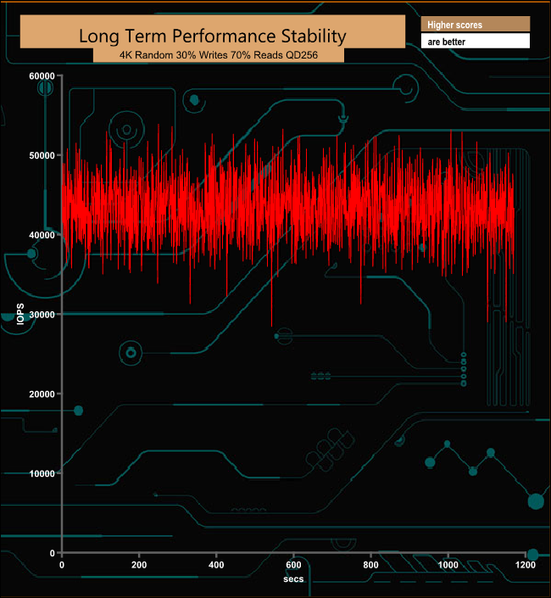Click the 40000 y-axis label

pos(42,235)
